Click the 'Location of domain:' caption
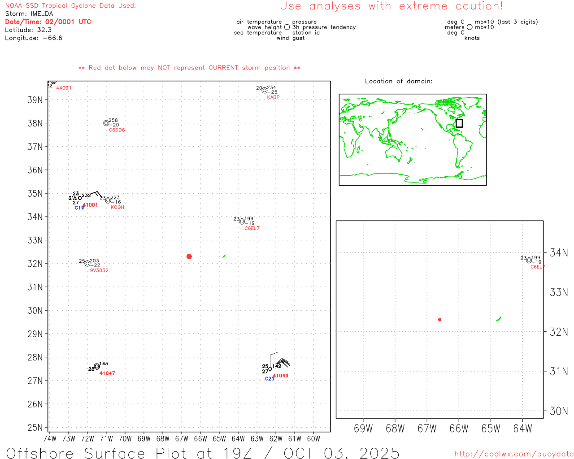Screen dimensions: 574x459 click(399, 81)
